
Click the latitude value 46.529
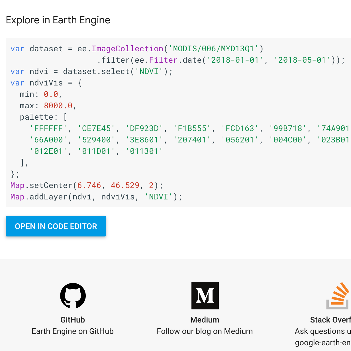(125, 185)
